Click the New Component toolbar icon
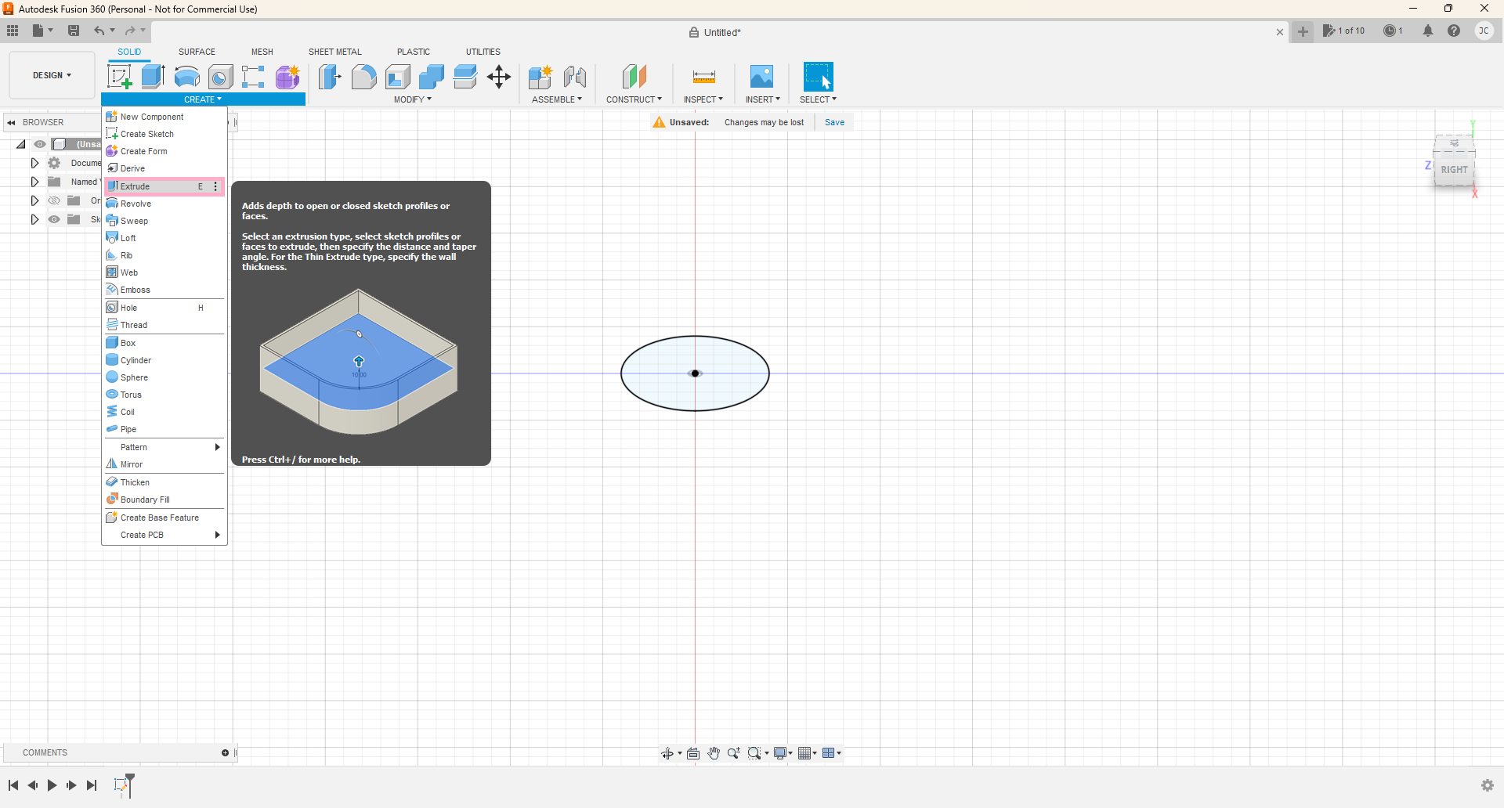1504x808 pixels. tap(540, 77)
